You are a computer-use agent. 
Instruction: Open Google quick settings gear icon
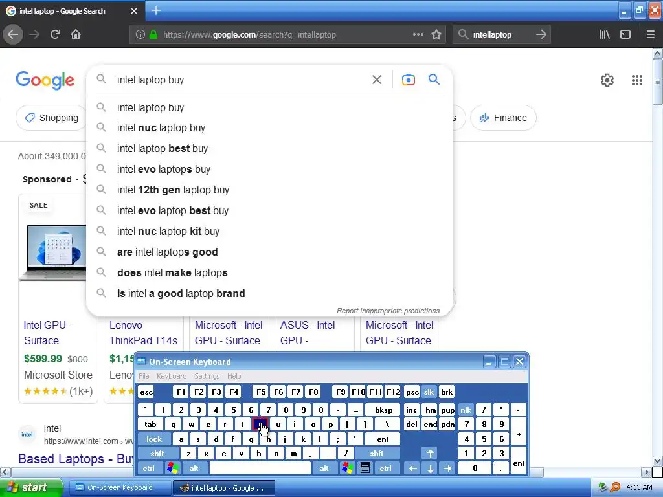[x=607, y=80]
